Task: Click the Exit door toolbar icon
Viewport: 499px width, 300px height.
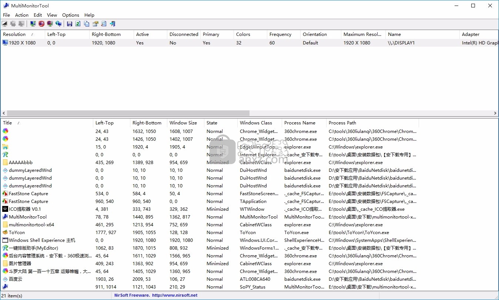Action: click(x=113, y=24)
